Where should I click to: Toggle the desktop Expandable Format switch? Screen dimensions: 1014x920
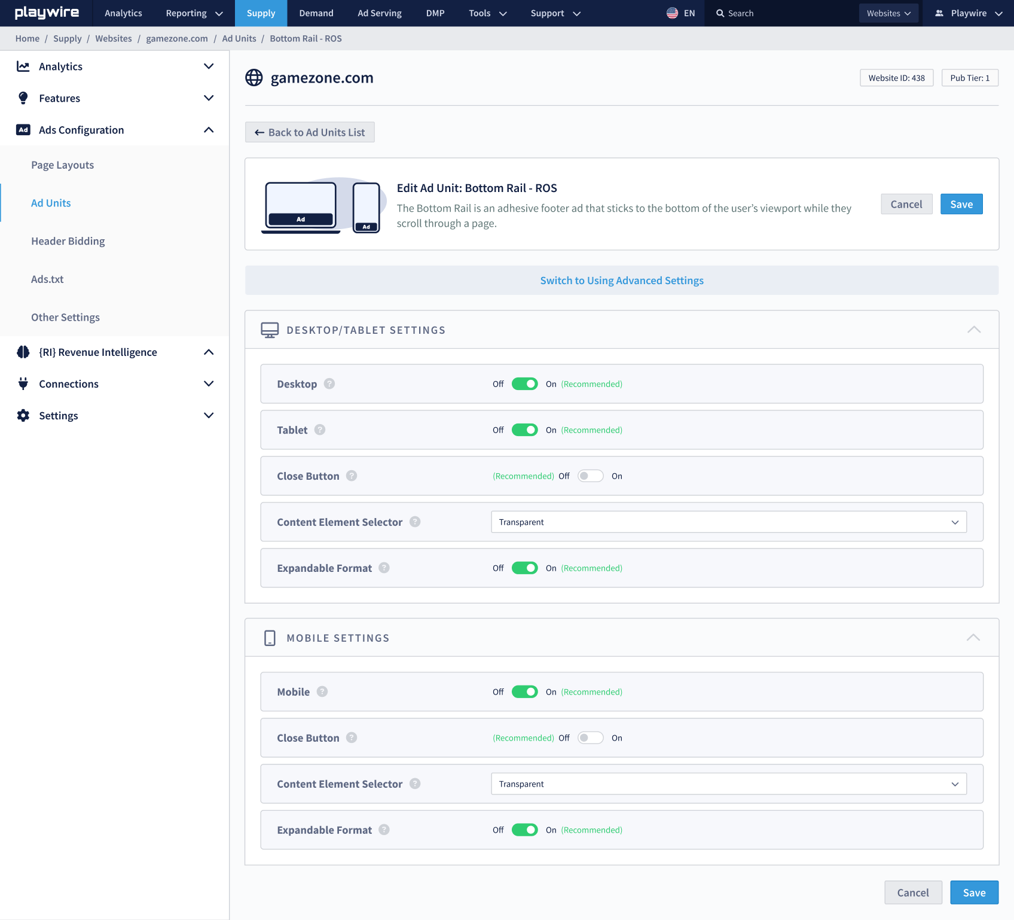[x=525, y=568]
